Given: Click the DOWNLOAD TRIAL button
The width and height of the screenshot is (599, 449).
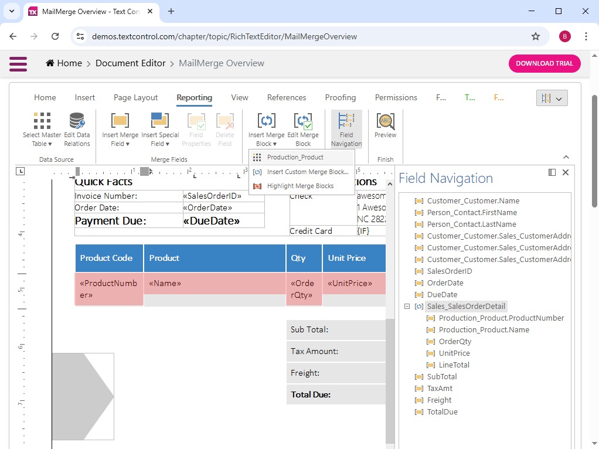Looking at the screenshot, I should [x=544, y=63].
